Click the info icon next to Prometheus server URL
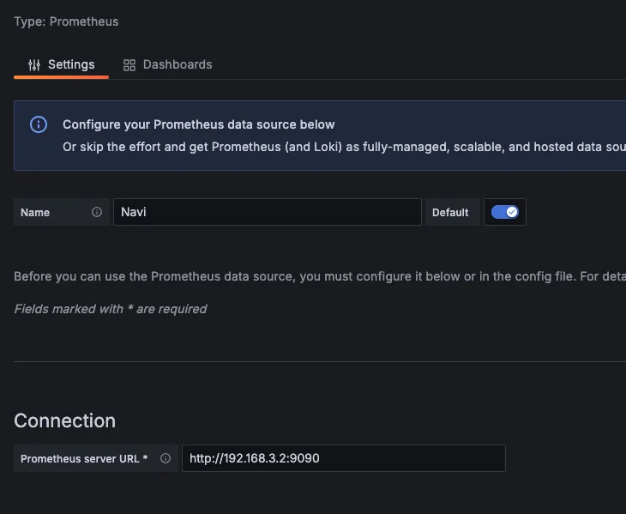Viewport: 626px width, 514px height. pyautogui.click(x=166, y=458)
